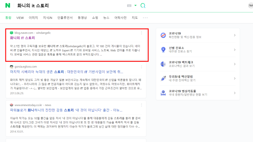This screenshot has width=253, height=142.
Task: Open the 인플루언서 tab
Action: click(65, 18)
